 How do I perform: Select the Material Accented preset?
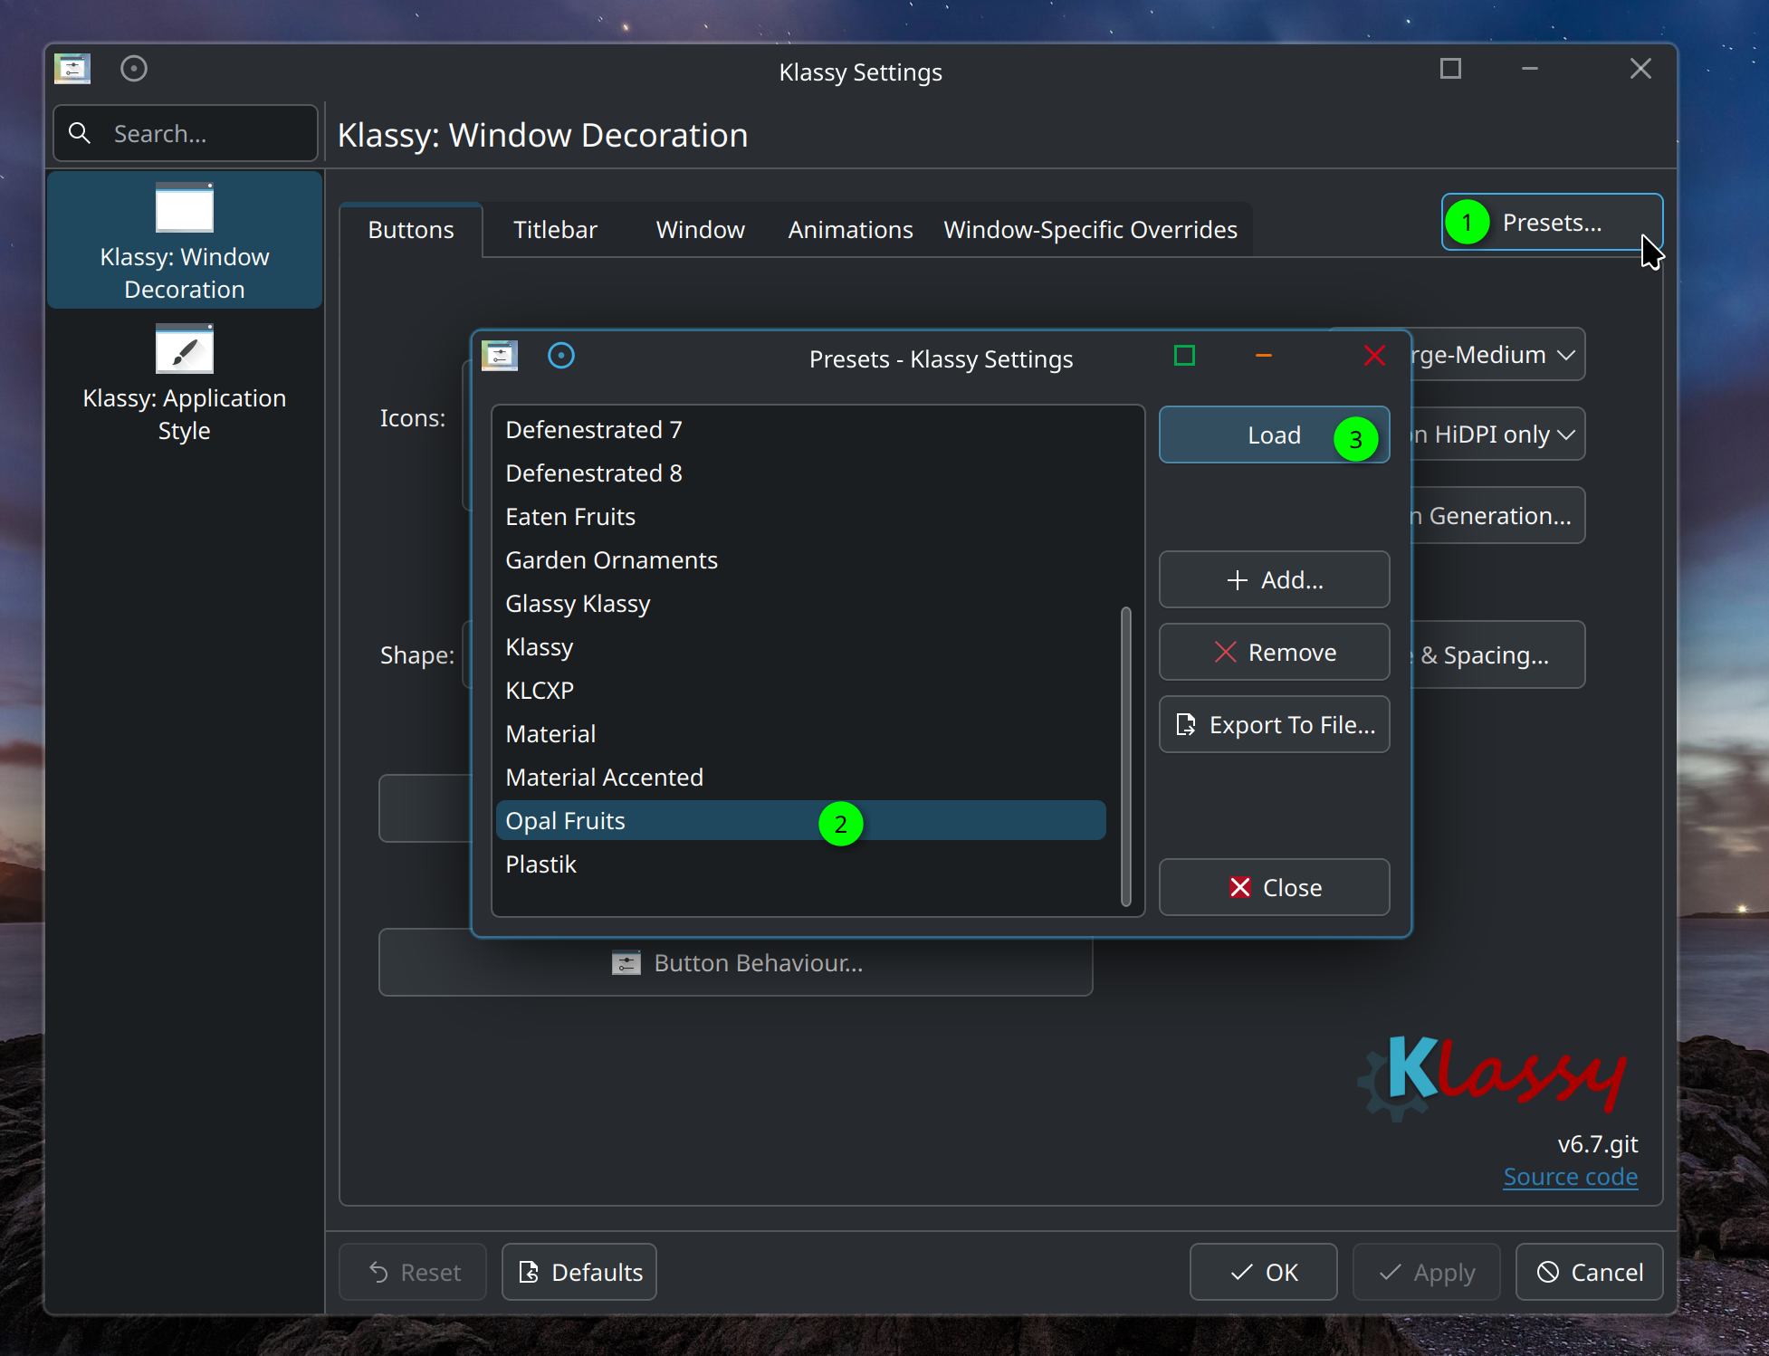coord(800,778)
